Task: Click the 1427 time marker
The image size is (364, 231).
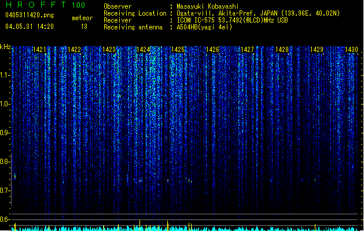Action: point(248,50)
